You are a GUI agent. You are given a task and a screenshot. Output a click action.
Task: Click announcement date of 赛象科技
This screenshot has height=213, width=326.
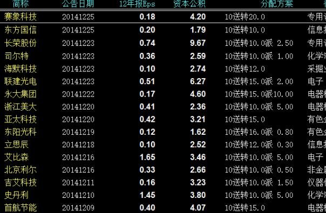click(x=78, y=17)
